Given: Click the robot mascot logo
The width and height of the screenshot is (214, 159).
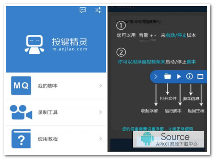Looking at the screenshot, I should [x=35, y=44].
